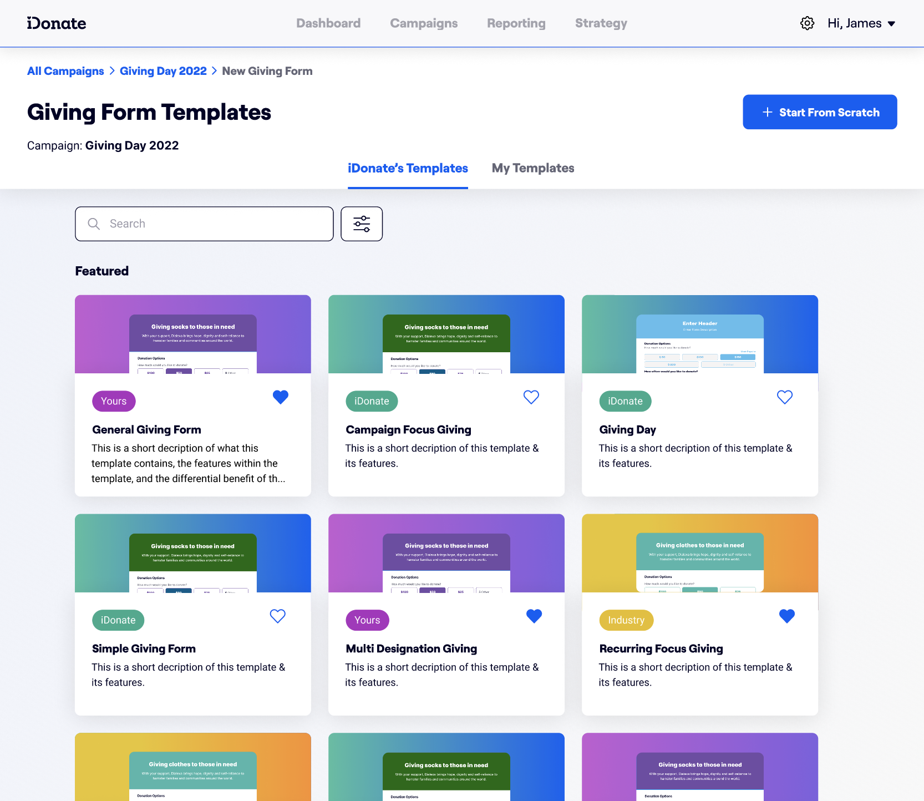Open the settings gear icon

807,23
